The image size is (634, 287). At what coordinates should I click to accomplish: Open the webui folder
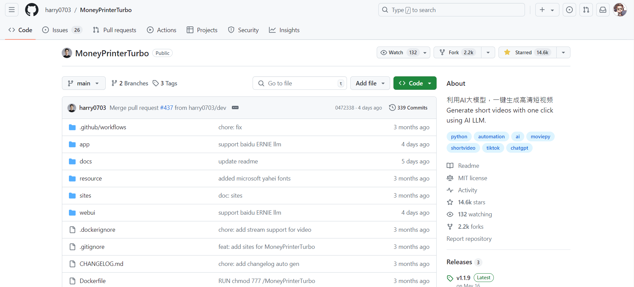coord(87,213)
